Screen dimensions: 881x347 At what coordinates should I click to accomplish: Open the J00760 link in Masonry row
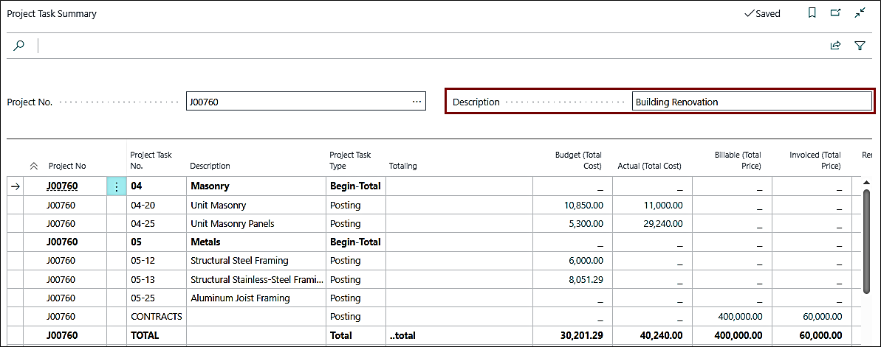pyautogui.click(x=61, y=186)
